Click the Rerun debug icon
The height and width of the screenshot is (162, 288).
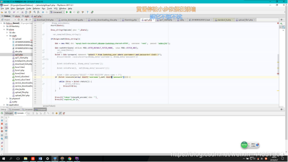point(2,113)
